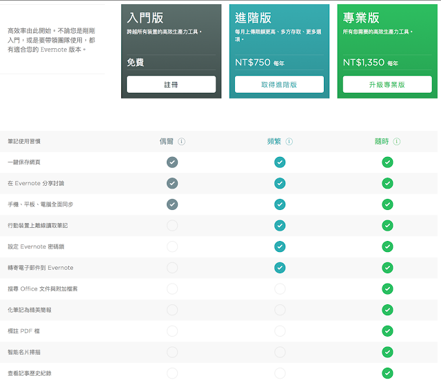Screen dimensions: 441x380
Task: Click green checkmark for 化筆記為精美簡報
Action: coord(387,310)
